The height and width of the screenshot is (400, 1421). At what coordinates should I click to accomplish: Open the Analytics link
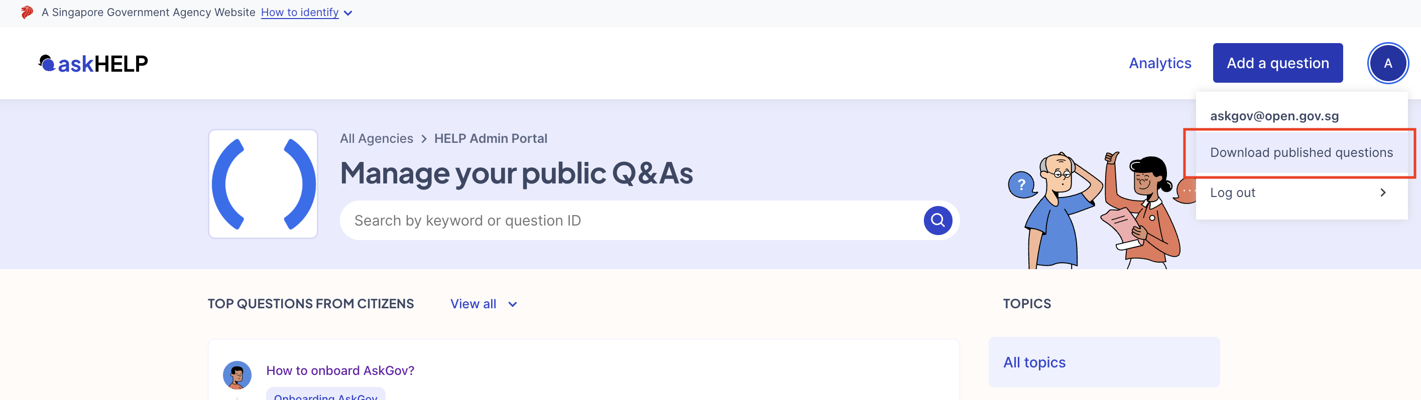1159,63
